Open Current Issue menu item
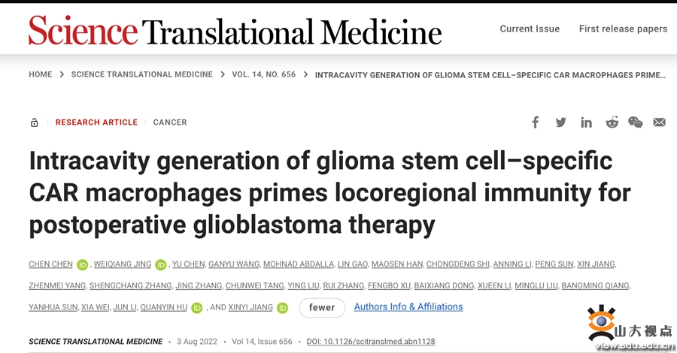677x353 pixels. tap(530, 29)
